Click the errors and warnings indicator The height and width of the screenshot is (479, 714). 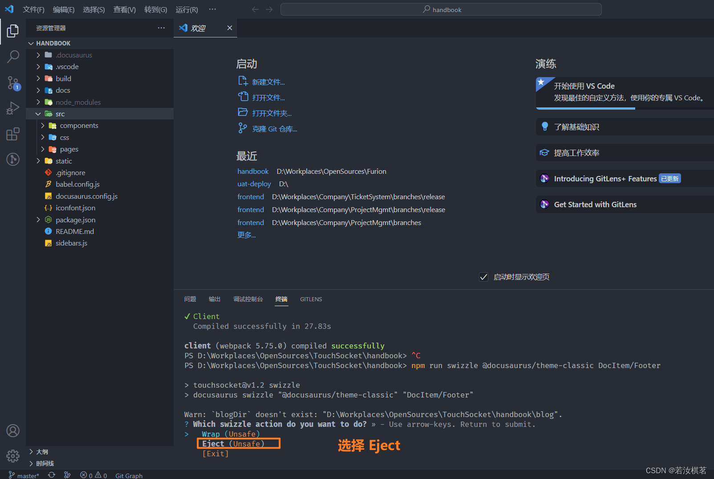pos(93,475)
